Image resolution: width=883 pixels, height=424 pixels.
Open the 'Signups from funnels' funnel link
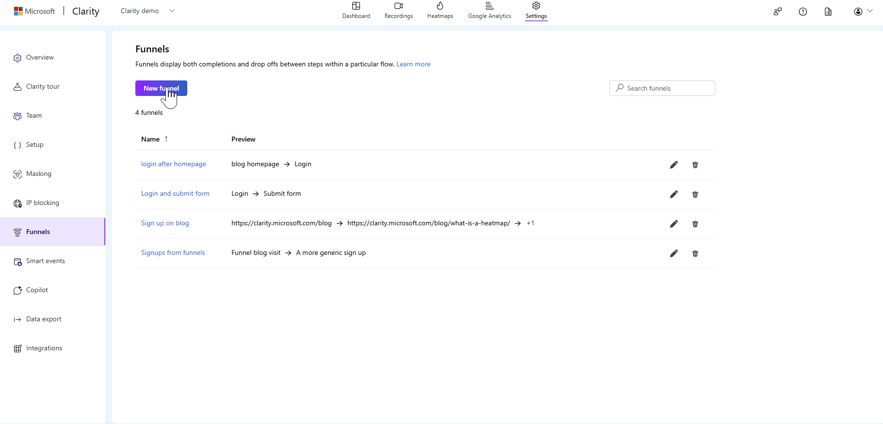coord(173,253)
